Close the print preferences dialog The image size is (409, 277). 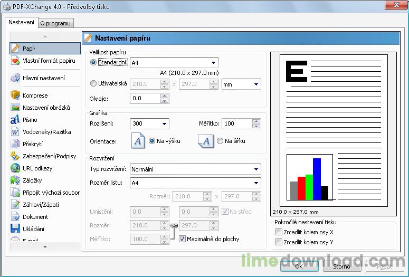[396, 5]
